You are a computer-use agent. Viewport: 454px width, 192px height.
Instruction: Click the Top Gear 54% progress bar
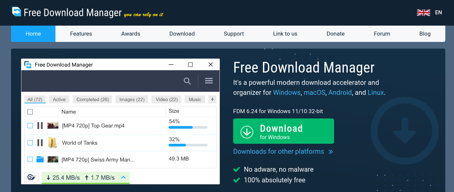pyautogui.click(x=188, y=127)
